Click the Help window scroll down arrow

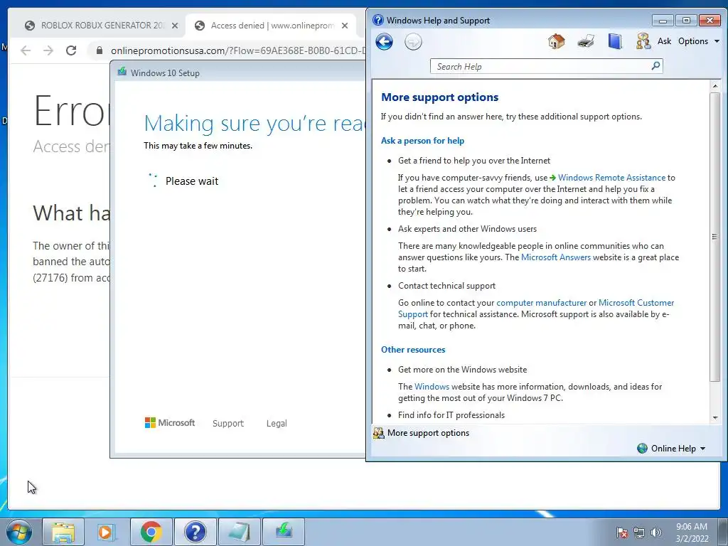click(715, 417)
